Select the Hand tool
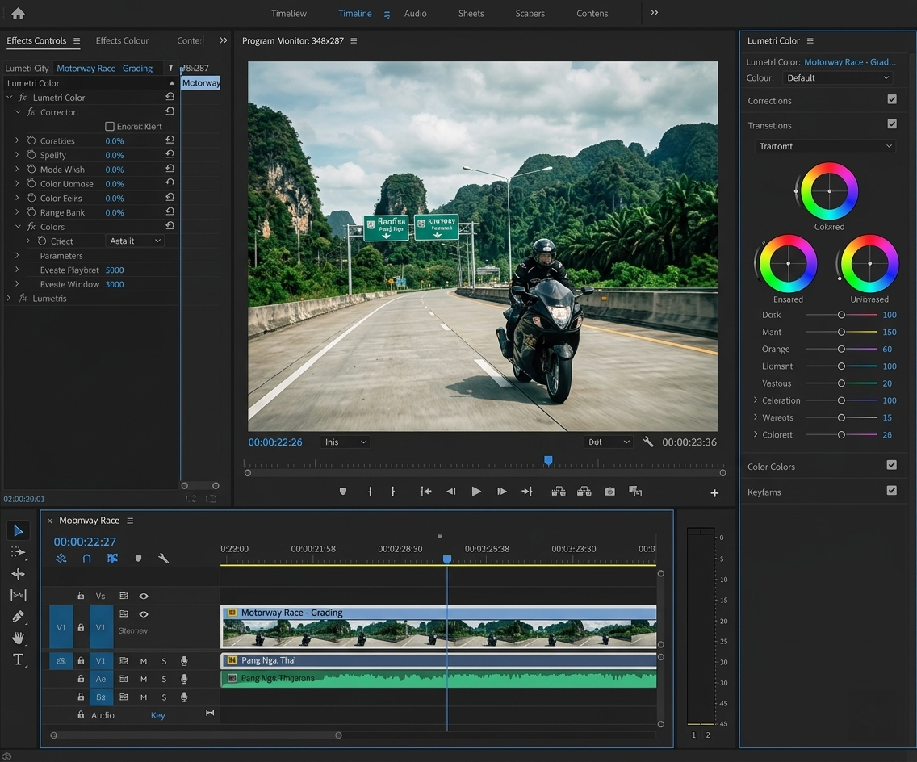Viewport: 917px width, 762px height. click(x=19, y=638)
